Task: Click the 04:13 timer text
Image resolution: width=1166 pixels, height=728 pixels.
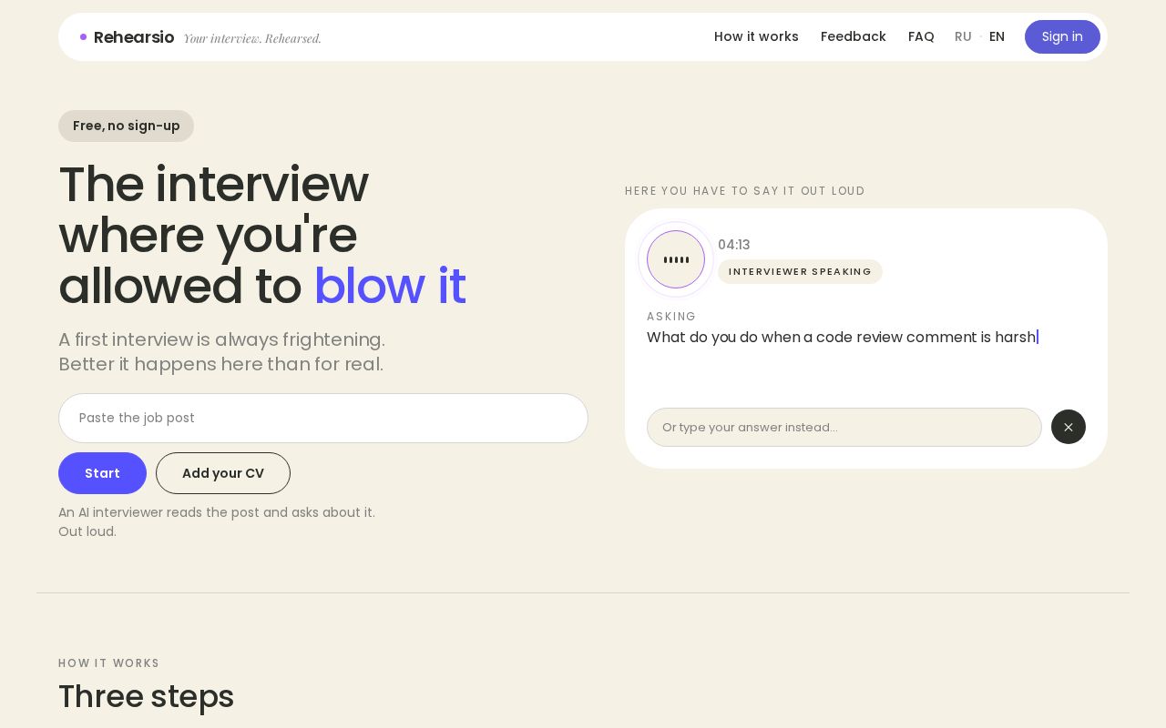Action: 734,245
